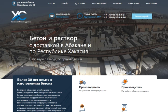The height and width of the screenshot is (112, 168).
Task: Call the phone number ending in 89-31
Action: point(115,15)
